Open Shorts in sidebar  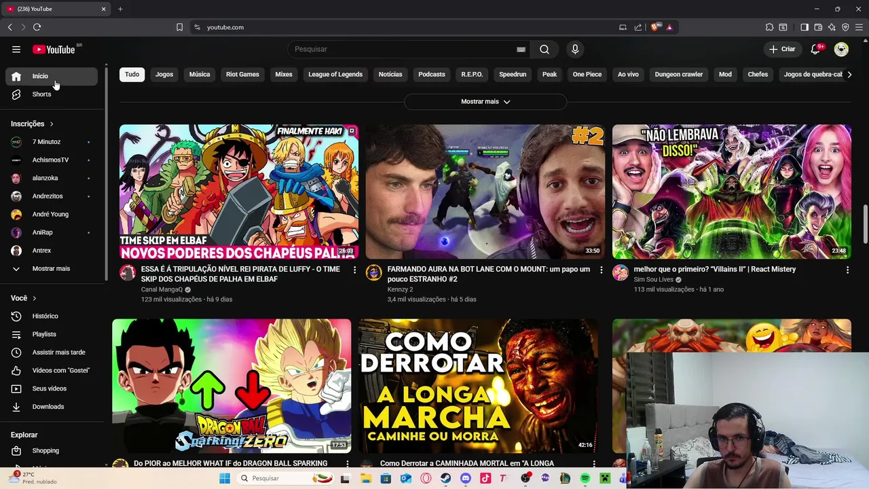(52, 94)
